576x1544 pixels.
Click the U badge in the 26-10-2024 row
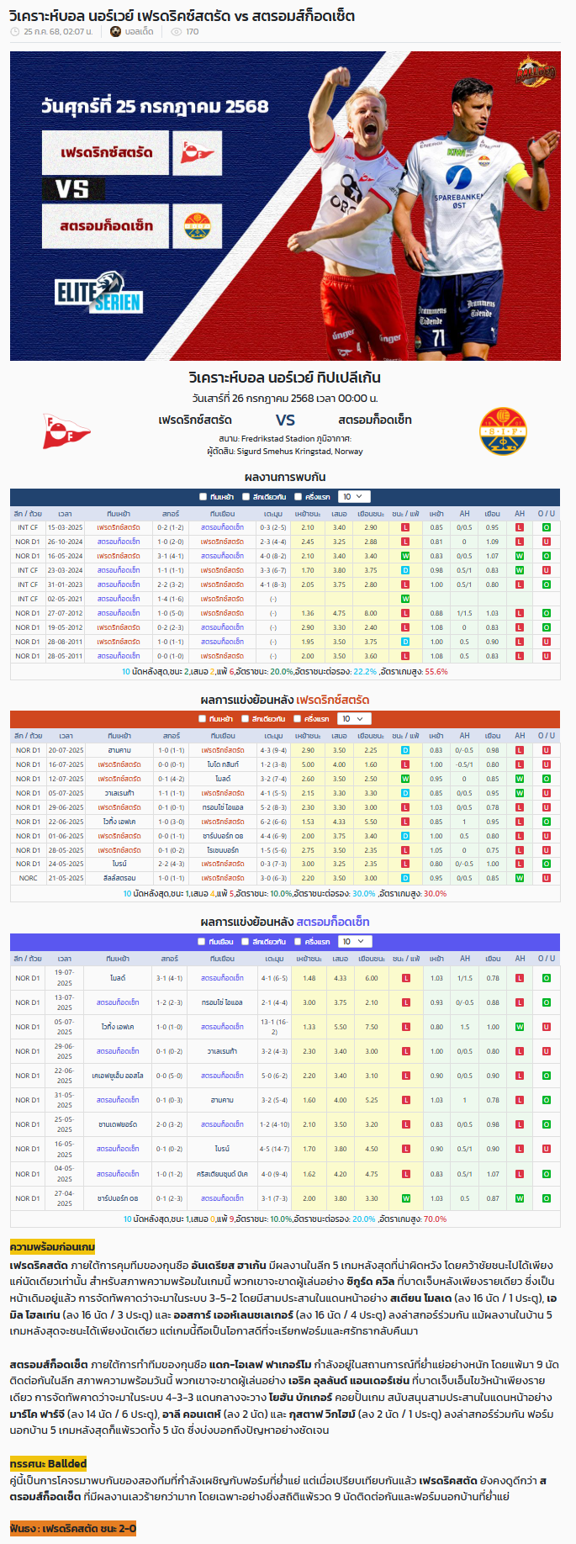(x=547, y=542)
